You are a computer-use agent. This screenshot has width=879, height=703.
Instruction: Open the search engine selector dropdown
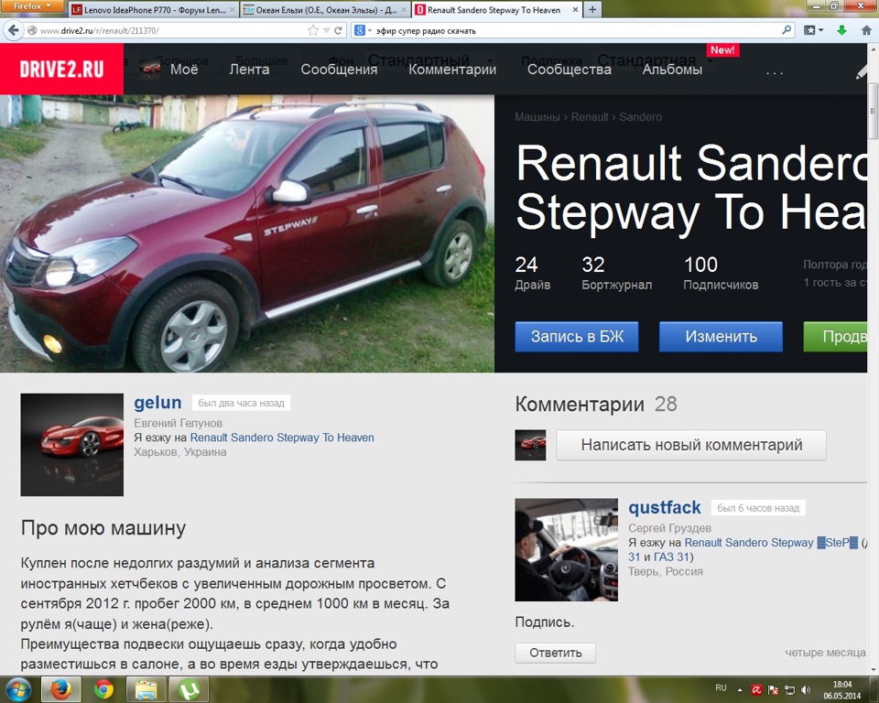click(x=363, y=31)
